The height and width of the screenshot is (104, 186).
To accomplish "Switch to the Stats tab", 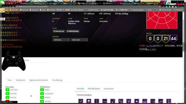I will [x=10, y=80].
